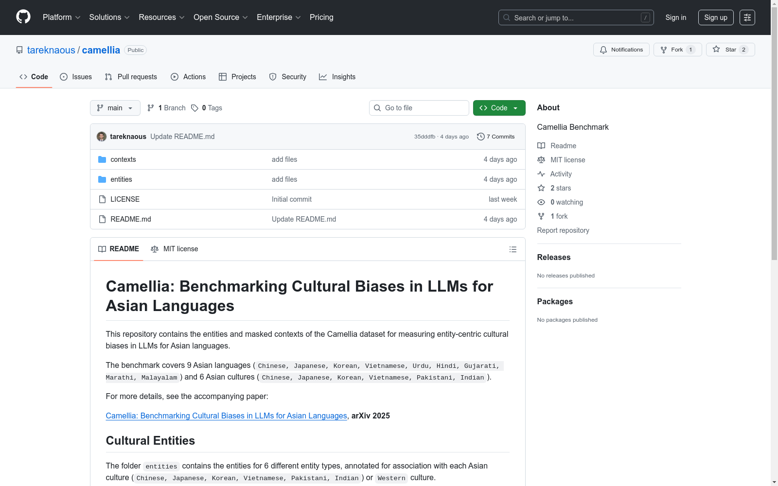The height and width of the screenshot is (486, 778).
Task: Expand the Platform menu
Action: pyautogui.click(x=62, y=17)
